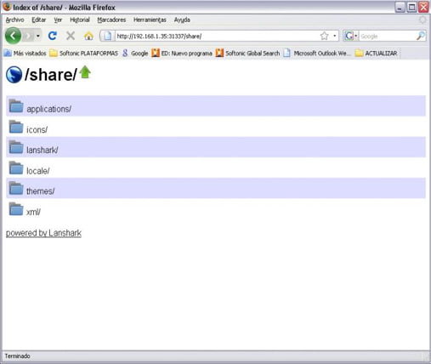Click the xml/ folder icon
Image resolution: width=431 pixels, height=364 pixels.
point(16,209)
